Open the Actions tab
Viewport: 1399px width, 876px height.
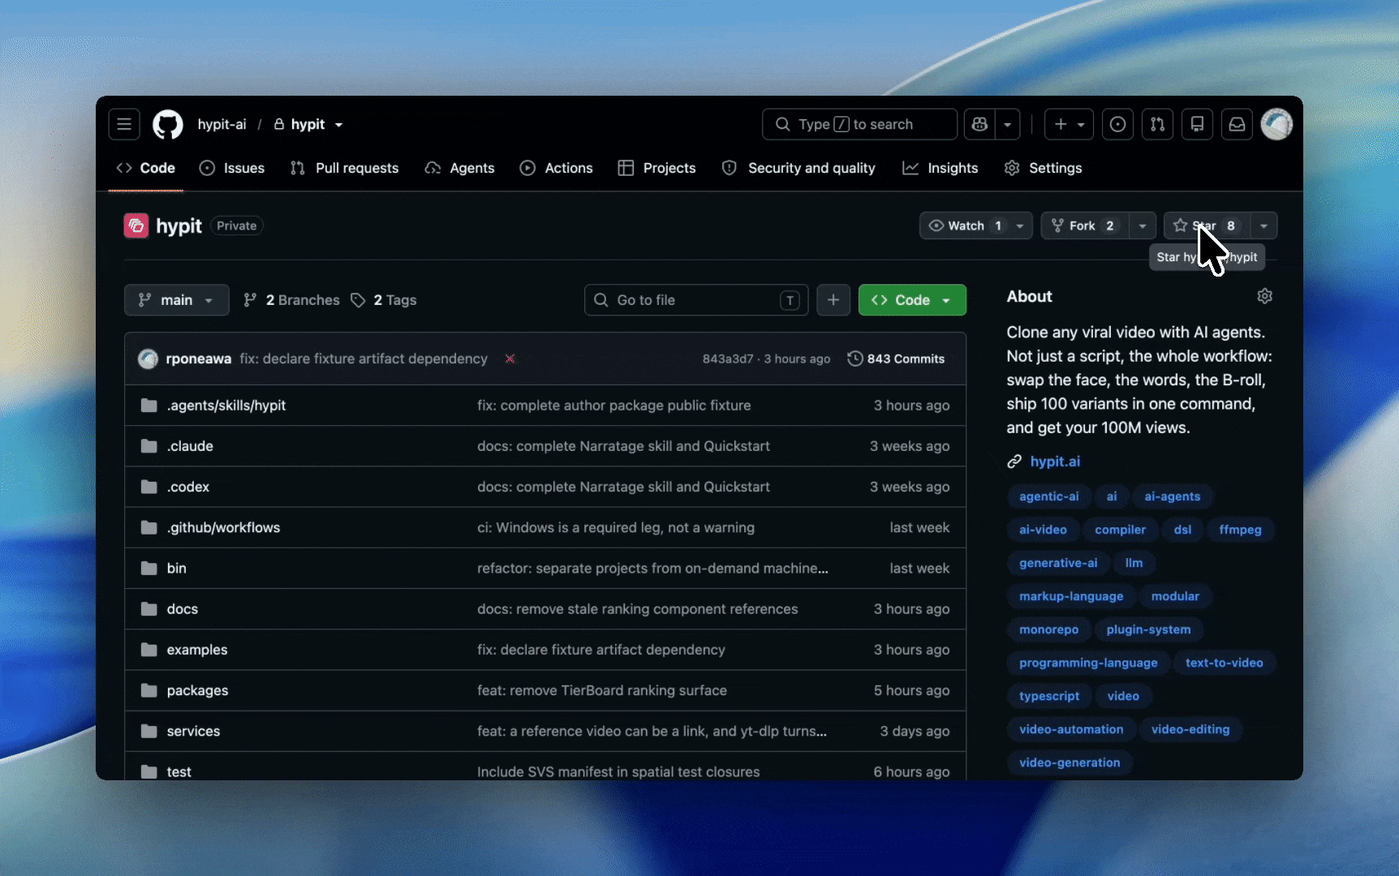coord(556,168)
